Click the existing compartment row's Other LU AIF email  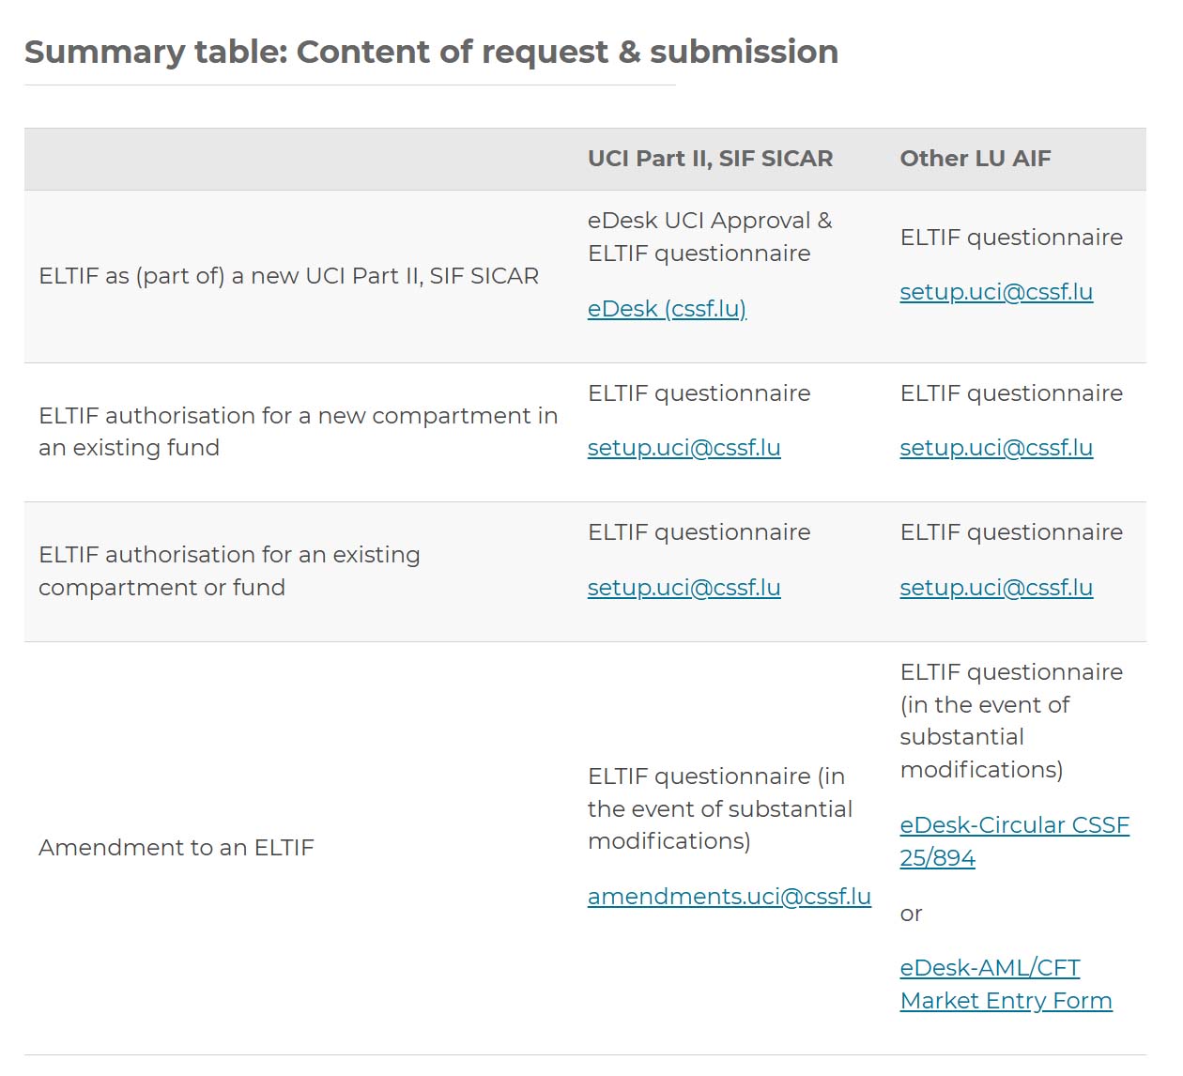tap(996, 588)
